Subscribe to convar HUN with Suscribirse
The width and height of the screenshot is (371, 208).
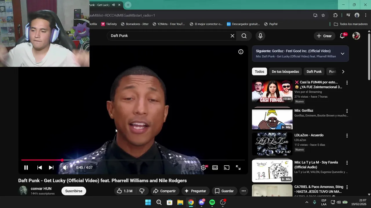coord(74,191)
